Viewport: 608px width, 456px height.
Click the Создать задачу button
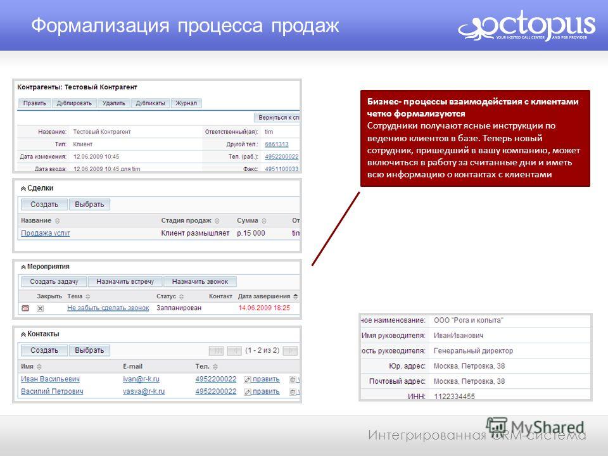[54, 281]
